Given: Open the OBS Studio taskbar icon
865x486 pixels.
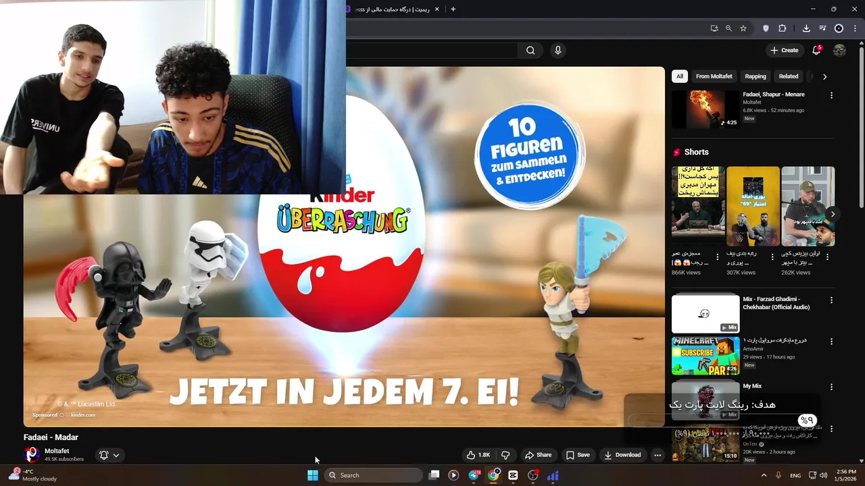Looking at the screenshot, I should coord(533,475).
